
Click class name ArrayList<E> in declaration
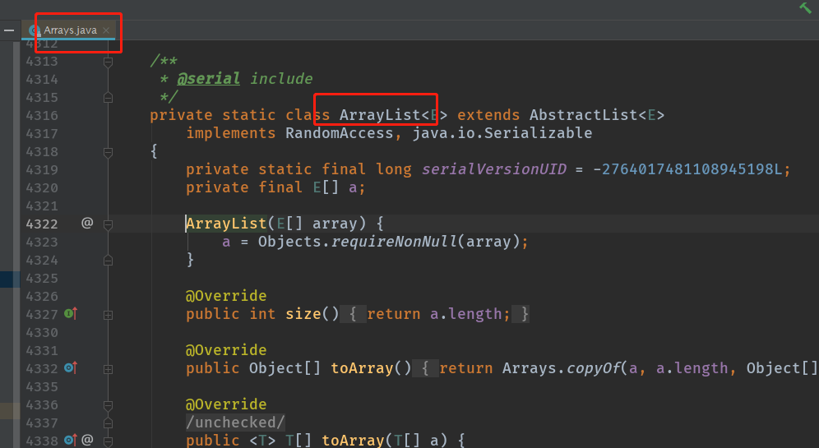click(393, 115)
